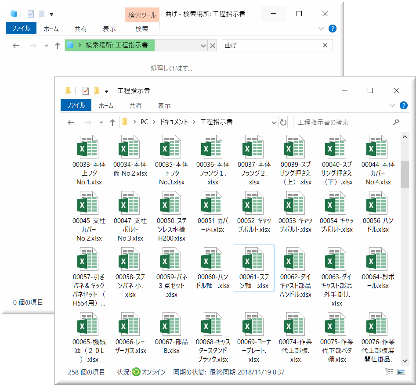This screenshot has width=416, height=385.
Task: Select file 00058-ステンバネ 小.xlsx
Action: click(130, 273)
